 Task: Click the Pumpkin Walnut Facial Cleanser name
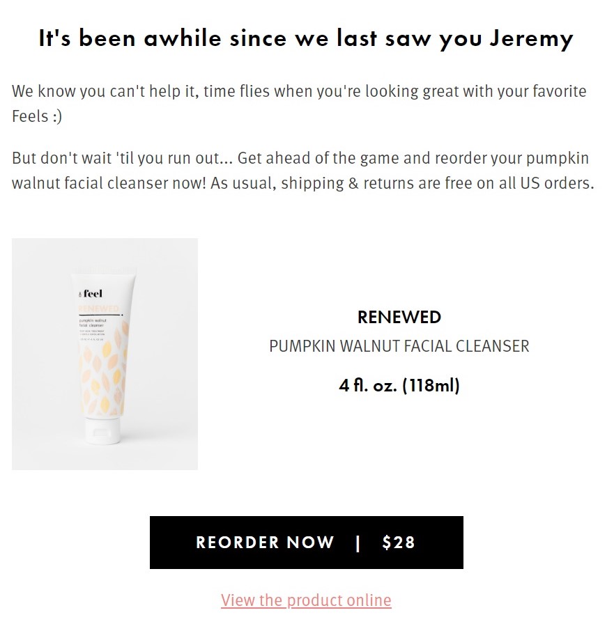point(399,346)
